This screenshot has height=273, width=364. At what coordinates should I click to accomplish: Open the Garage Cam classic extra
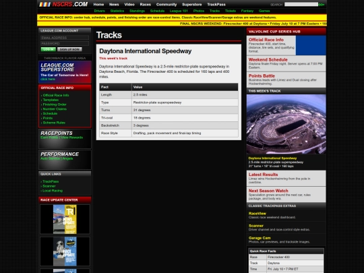coord(286,240)
